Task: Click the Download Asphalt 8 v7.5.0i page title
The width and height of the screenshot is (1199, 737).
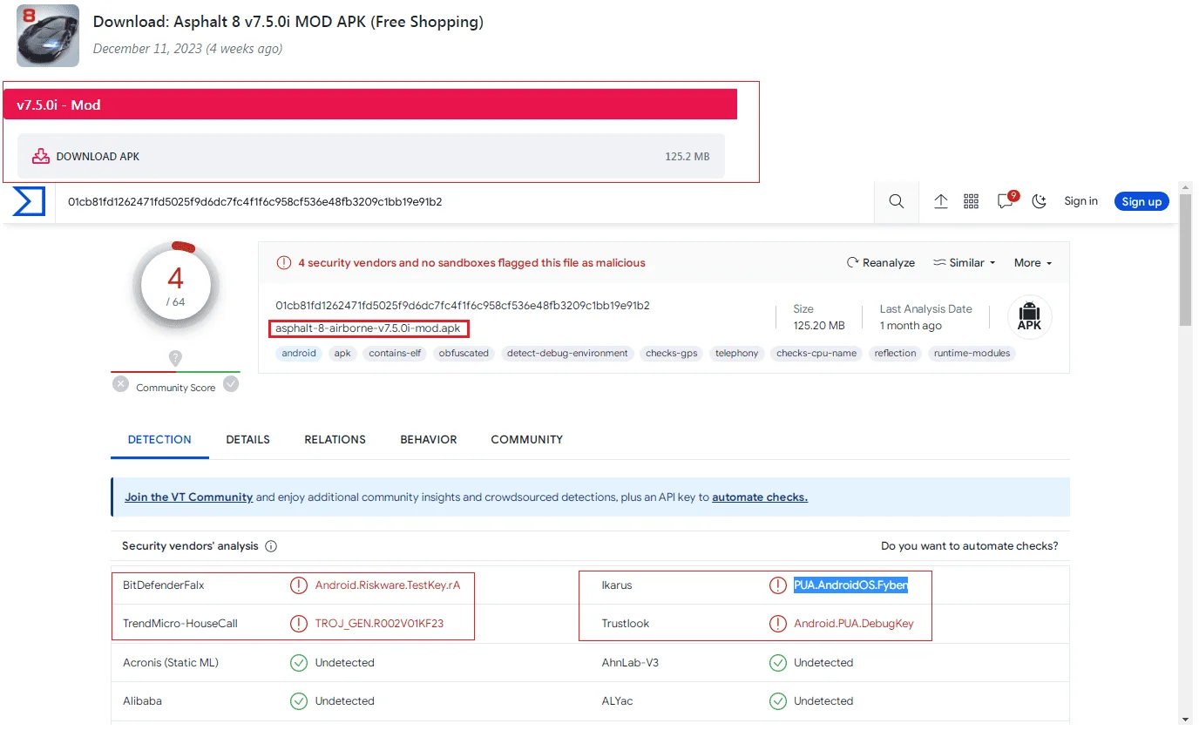Action: pos(288,22)
